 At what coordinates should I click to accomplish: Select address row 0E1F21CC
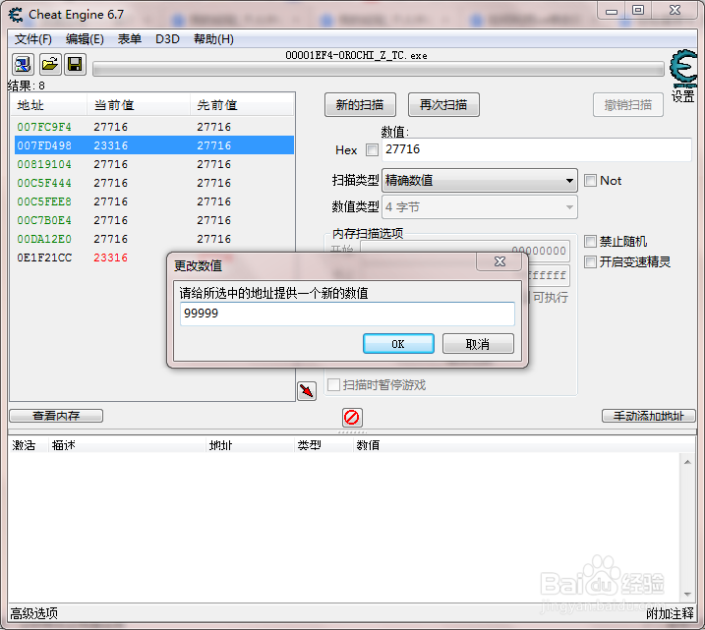[89, 258]
